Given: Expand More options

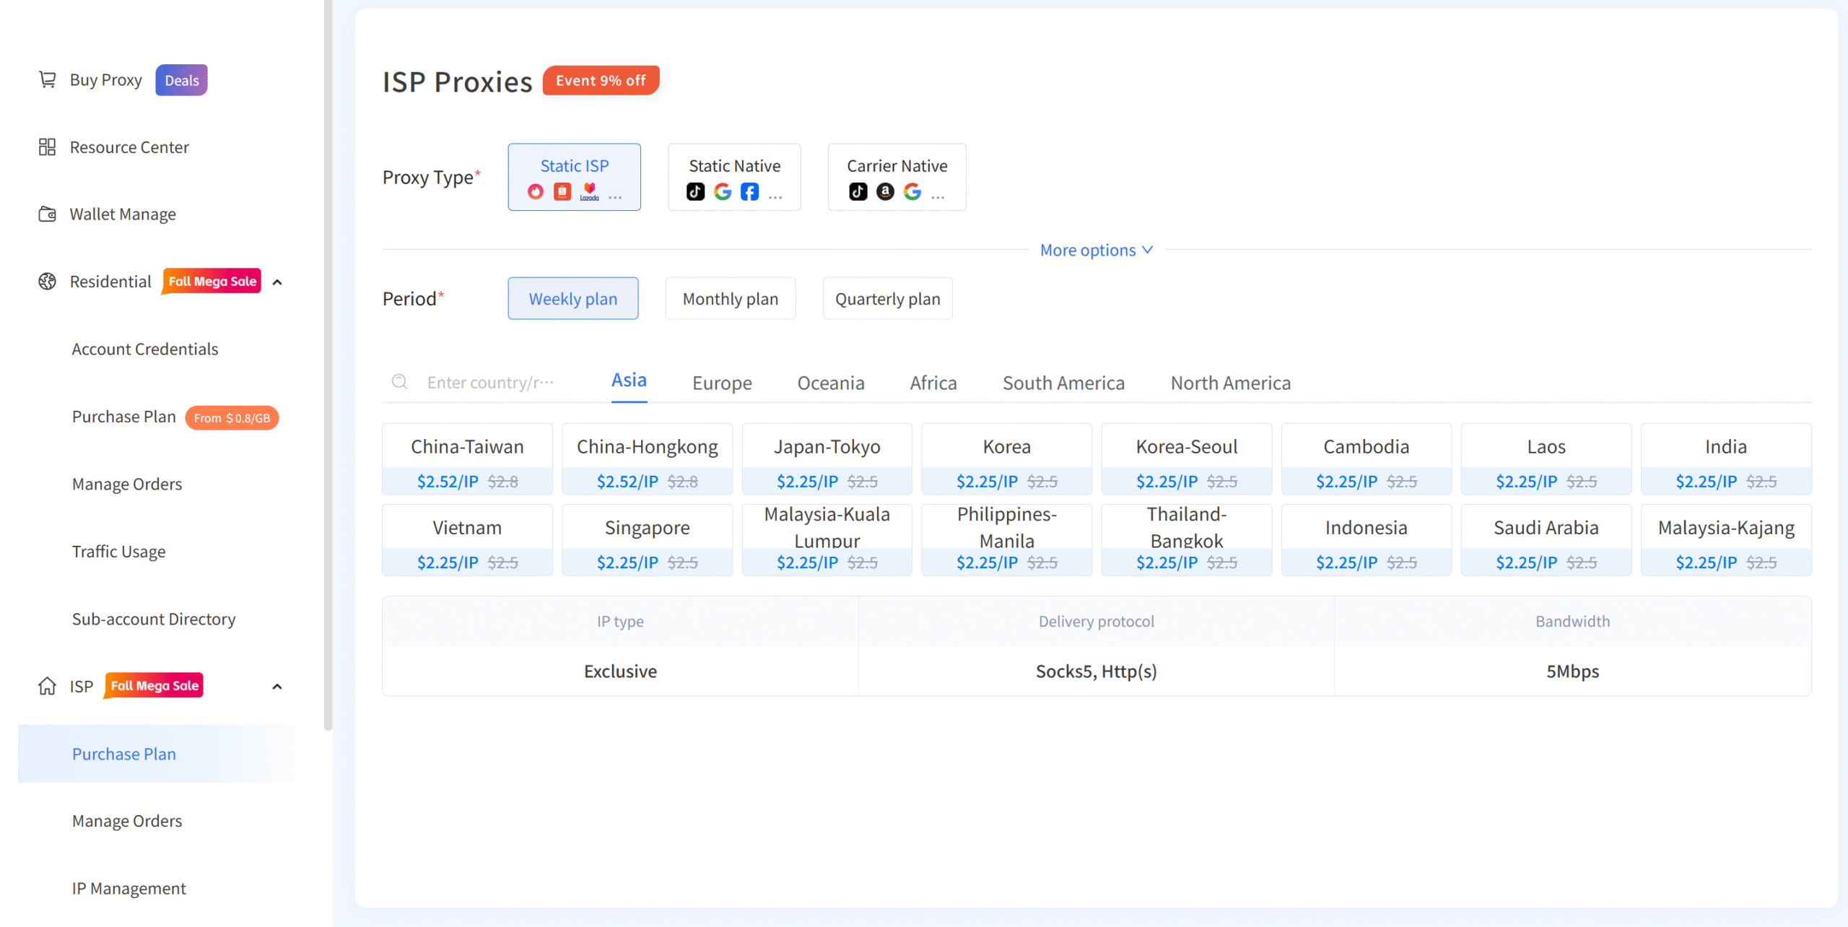Looking at the screenshot, I should (x=1097, y=251).
